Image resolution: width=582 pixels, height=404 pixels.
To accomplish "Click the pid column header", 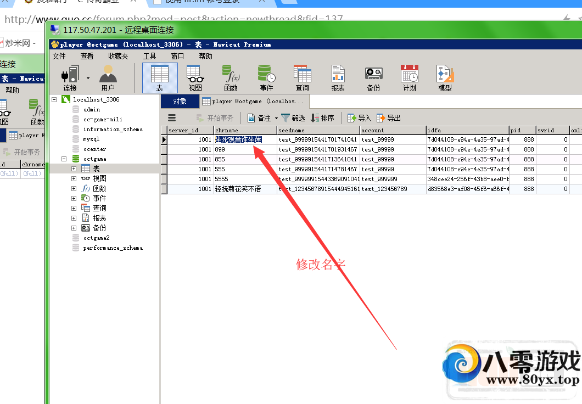I will [x=523, y=130].
